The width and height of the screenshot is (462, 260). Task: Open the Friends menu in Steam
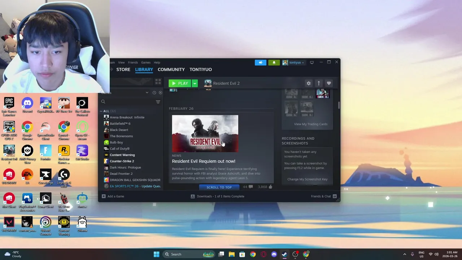point(133,62)
